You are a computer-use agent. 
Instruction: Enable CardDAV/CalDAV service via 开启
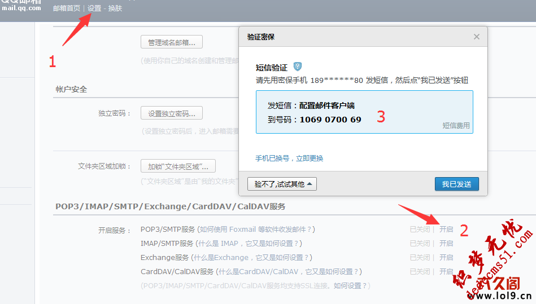(446, 272)
